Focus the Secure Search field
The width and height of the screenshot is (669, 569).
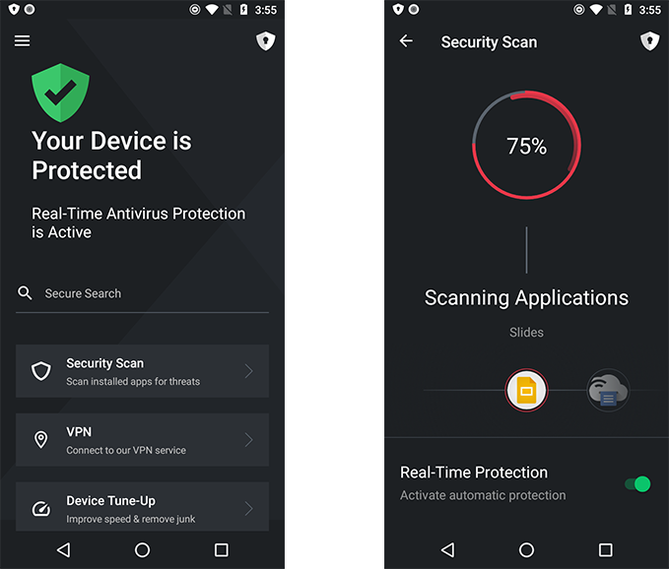142,293
